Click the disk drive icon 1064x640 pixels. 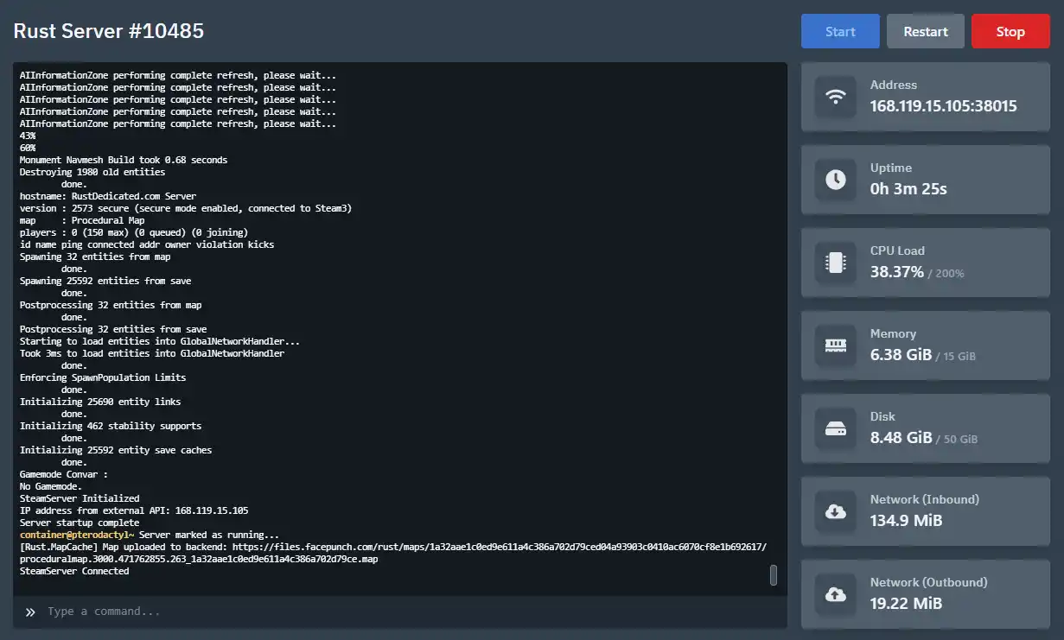coord(836,428)
